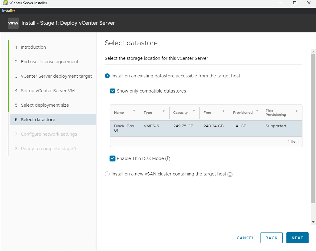Select Install on an existing datastore option

coord(107,76)
